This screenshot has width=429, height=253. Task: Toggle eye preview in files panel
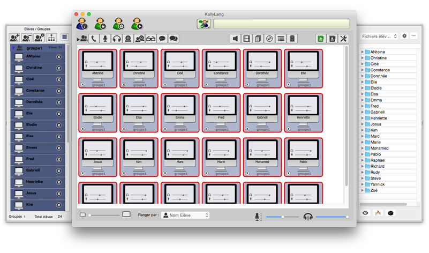pos(365,213)
